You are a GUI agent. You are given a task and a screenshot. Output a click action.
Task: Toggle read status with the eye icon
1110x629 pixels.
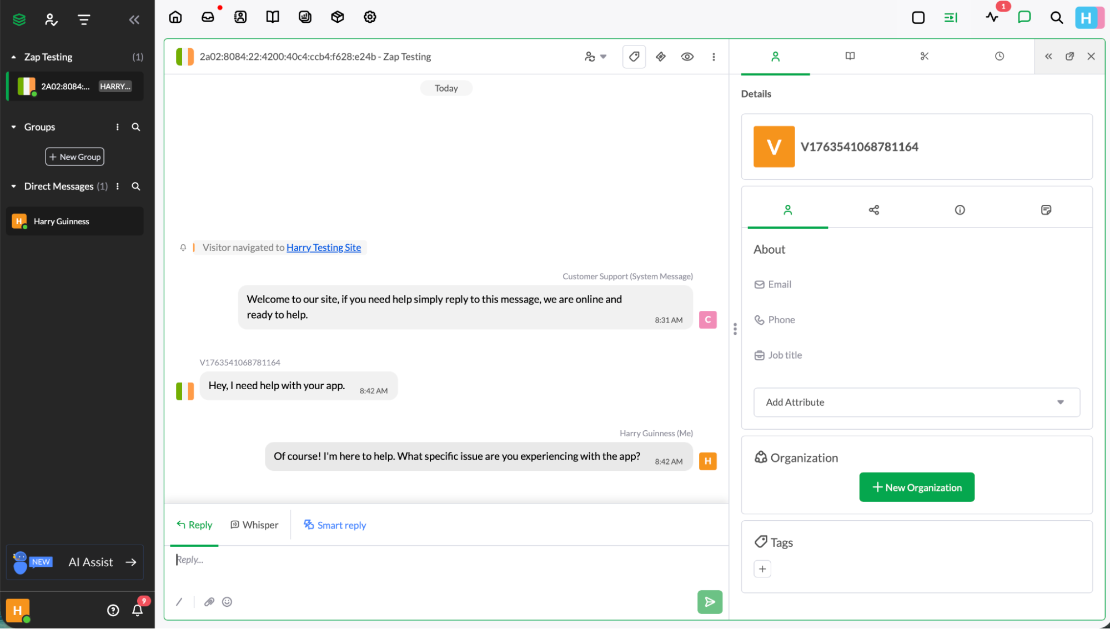[687, 56]
